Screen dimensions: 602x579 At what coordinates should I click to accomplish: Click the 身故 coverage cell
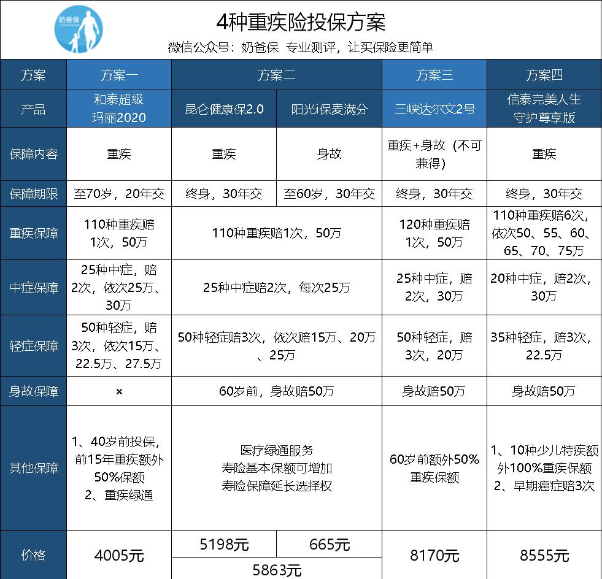[x=329, y=154]
